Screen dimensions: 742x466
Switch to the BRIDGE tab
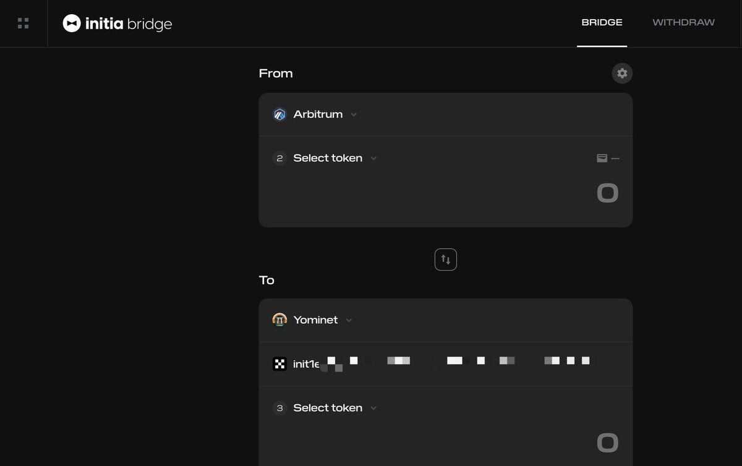click(x=602, y=22)
